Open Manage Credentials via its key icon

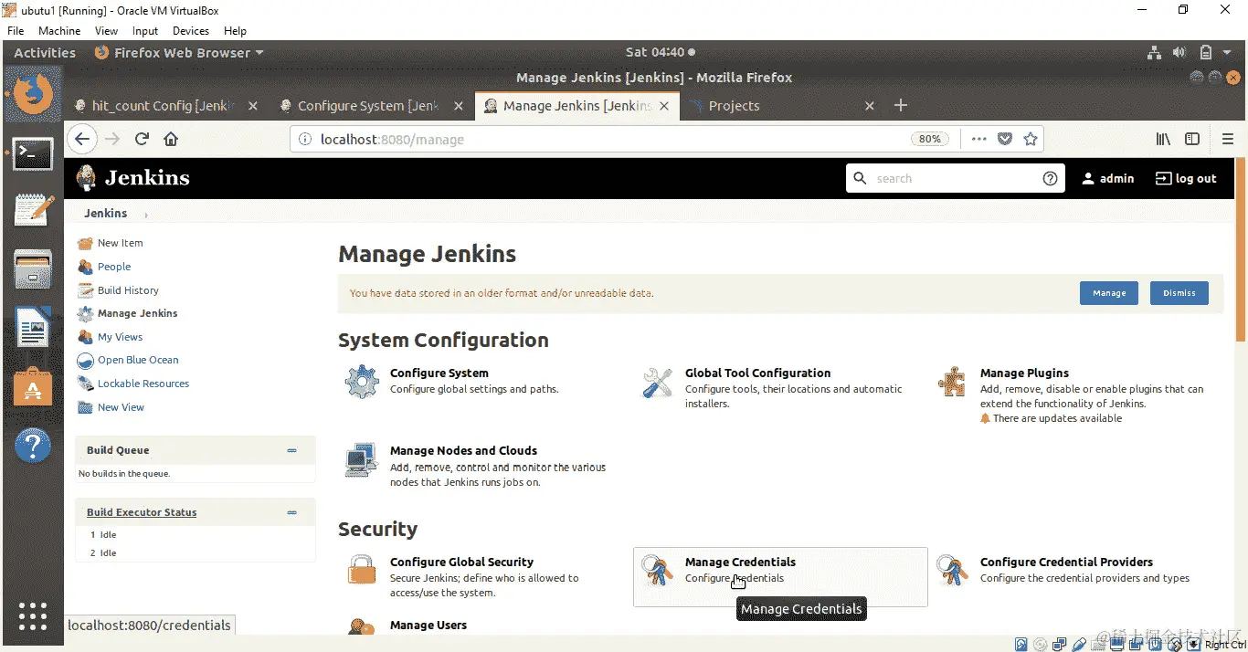click(657, 570)
